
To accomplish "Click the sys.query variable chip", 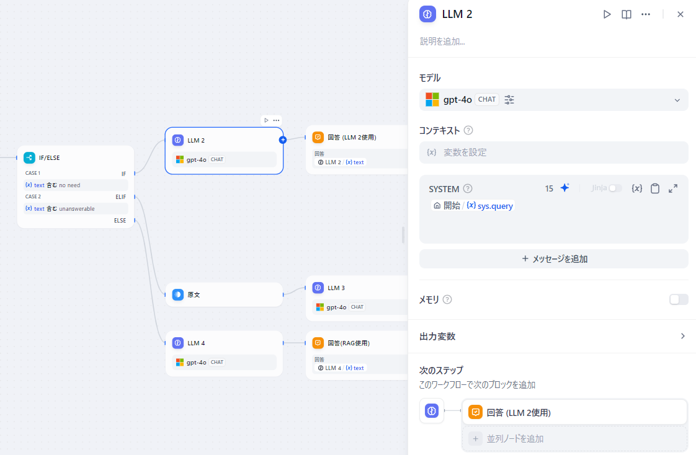I will pyautogui.click(x=490, y=206).
